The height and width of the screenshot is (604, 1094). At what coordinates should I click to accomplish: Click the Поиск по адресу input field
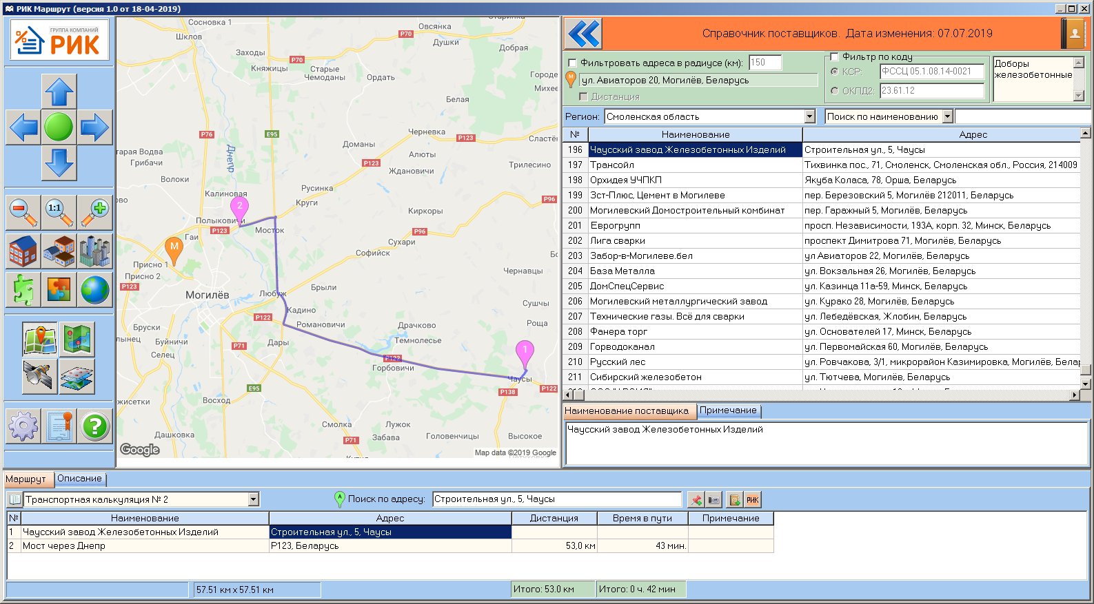[x=557, y=499]
